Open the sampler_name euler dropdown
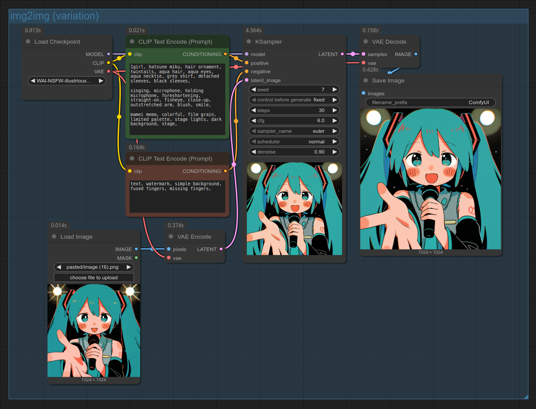Screen dimensions: 536x409 294,131
